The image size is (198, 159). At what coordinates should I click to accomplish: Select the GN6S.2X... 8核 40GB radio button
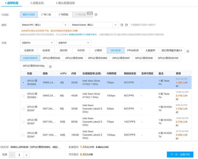click(x=23, y=96)
